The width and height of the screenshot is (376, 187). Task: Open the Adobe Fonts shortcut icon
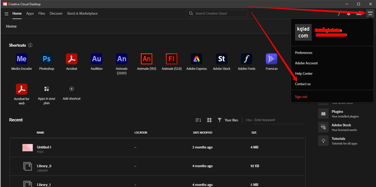tap(247, 59)
